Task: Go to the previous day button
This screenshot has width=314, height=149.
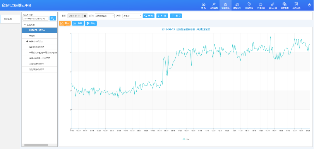Action: click(x=162, y=16)
